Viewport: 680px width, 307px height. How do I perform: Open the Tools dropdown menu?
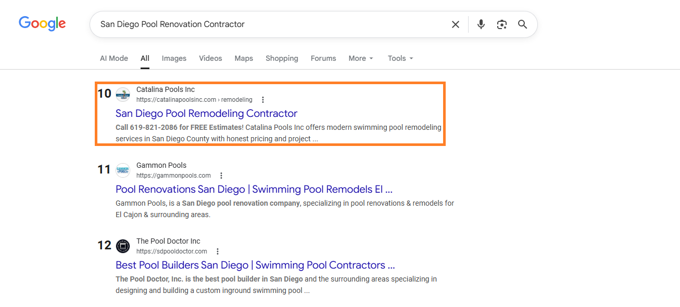coord(400,58)
